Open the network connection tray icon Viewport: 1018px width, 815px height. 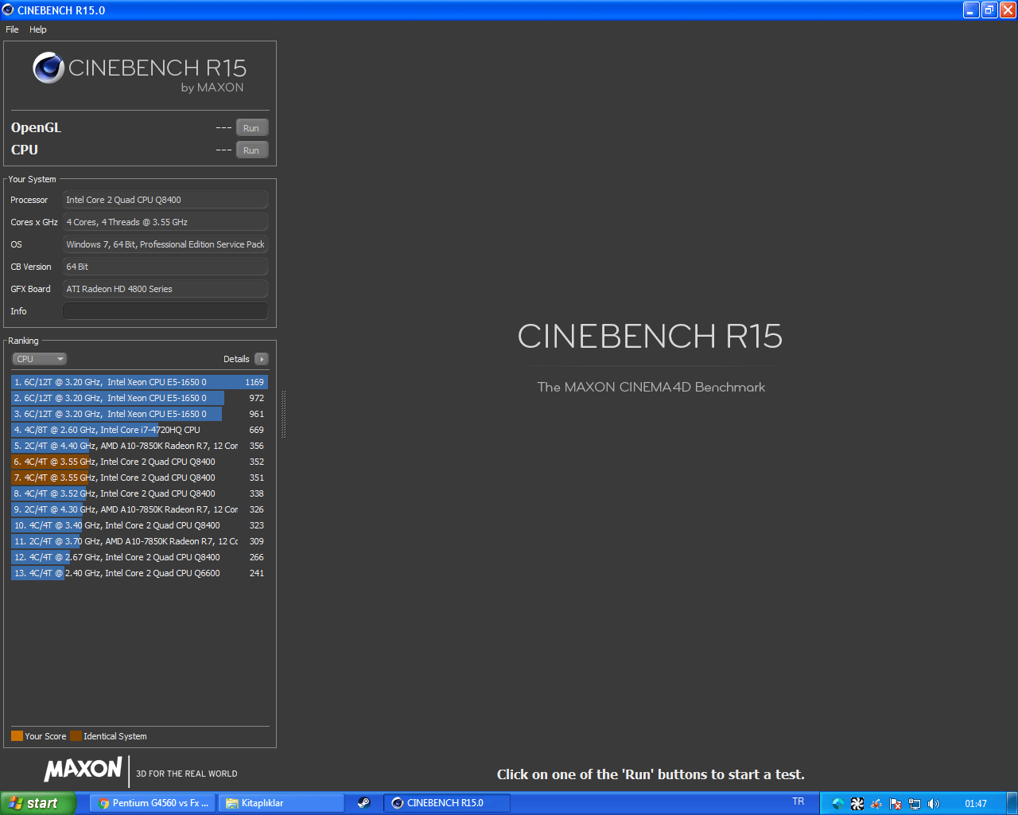click(x=915, y=804)
